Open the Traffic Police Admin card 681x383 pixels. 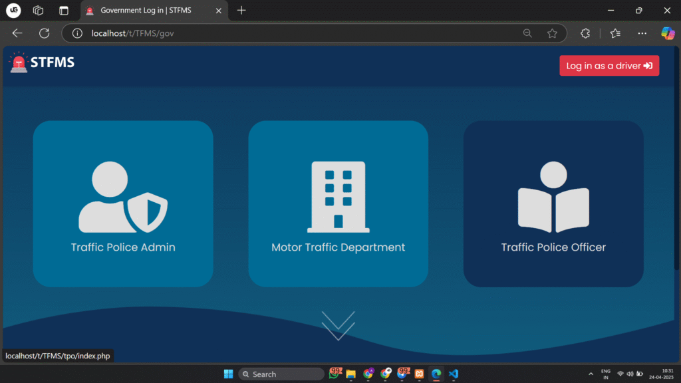point(123,203)
